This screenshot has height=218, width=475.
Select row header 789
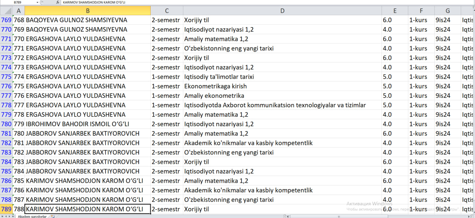(6, 209)
